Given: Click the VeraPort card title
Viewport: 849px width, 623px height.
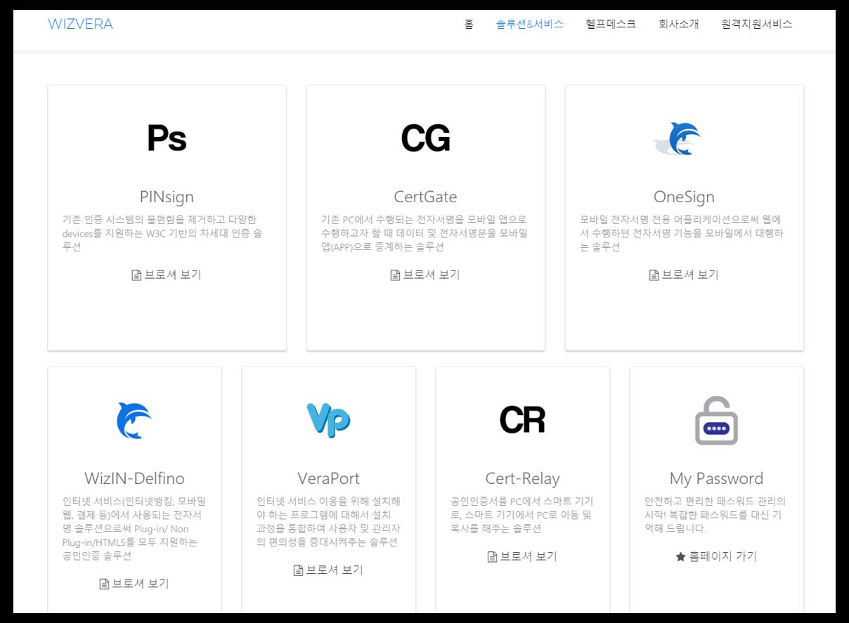Looking at the screenshot, I should pos(328,478).
